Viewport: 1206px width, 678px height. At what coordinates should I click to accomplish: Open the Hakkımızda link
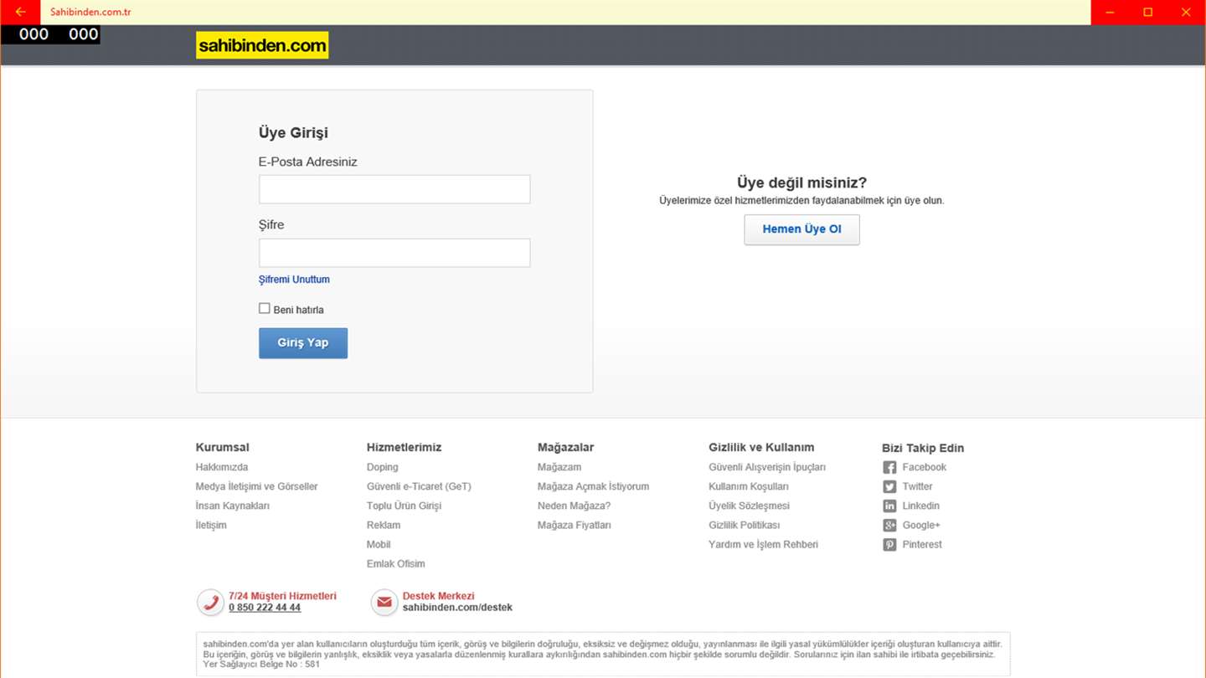click(x=222, y=467)
